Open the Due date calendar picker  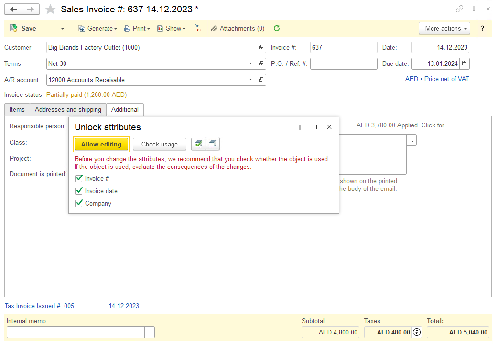pyautogui.click(x=465, y=63)
